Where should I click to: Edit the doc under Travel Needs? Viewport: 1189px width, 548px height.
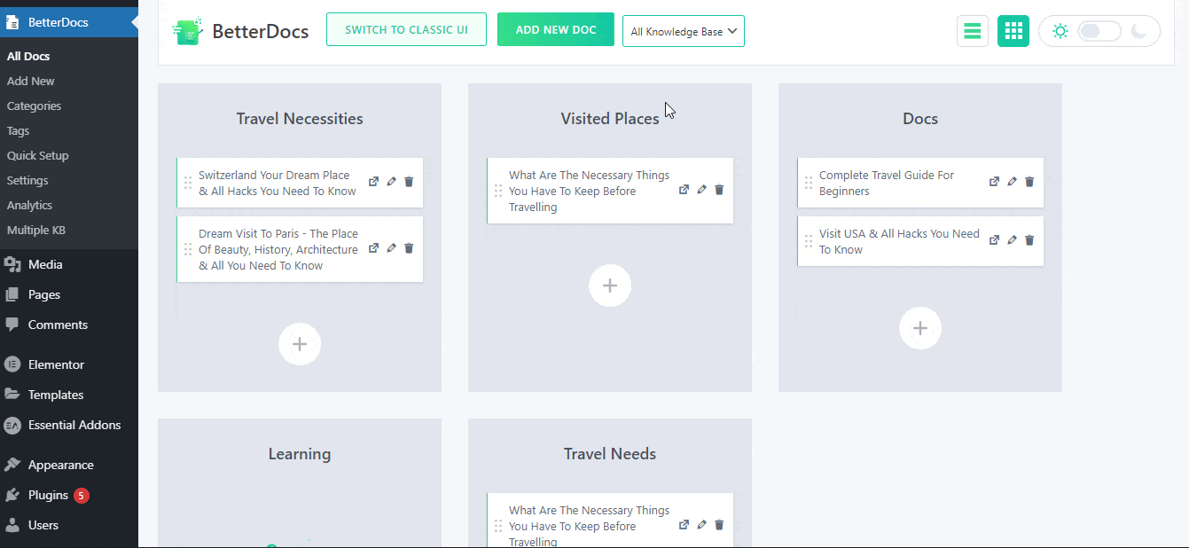tap(701, 525)
